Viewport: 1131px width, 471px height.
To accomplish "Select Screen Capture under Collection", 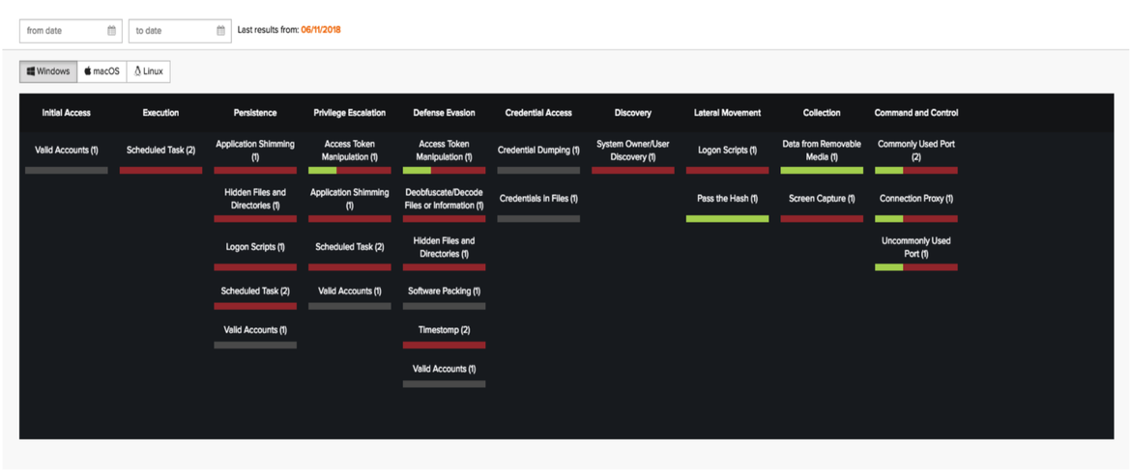I will [x=822, y=199].
